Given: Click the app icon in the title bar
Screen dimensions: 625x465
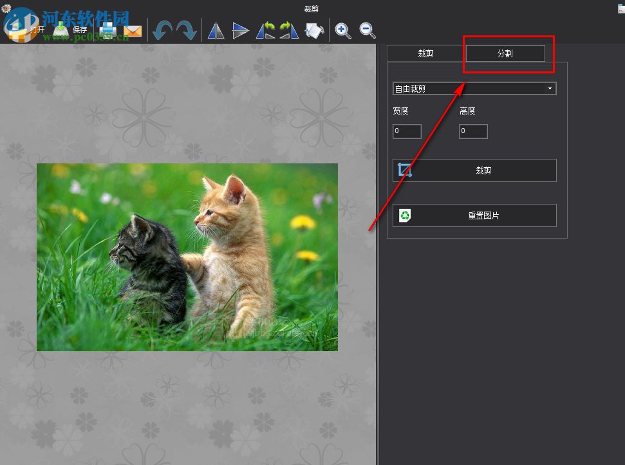Looking at the screenshot, I should coord(6,7).
